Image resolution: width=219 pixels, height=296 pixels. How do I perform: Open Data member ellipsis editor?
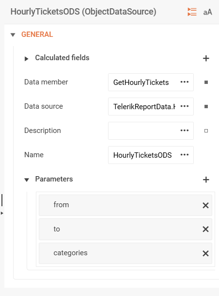(185, 82)
